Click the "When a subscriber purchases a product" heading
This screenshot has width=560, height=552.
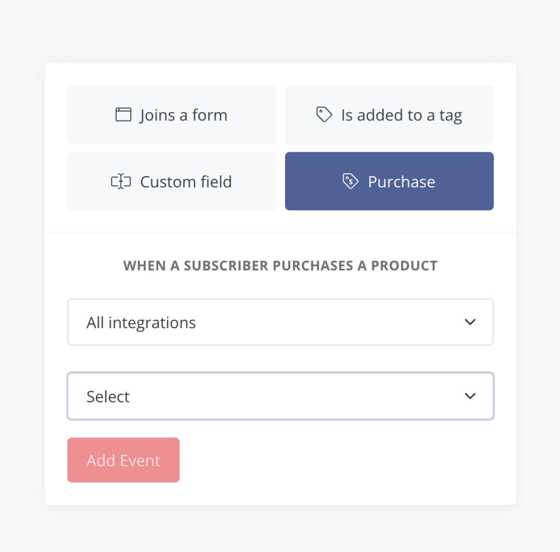pos(280,266)
